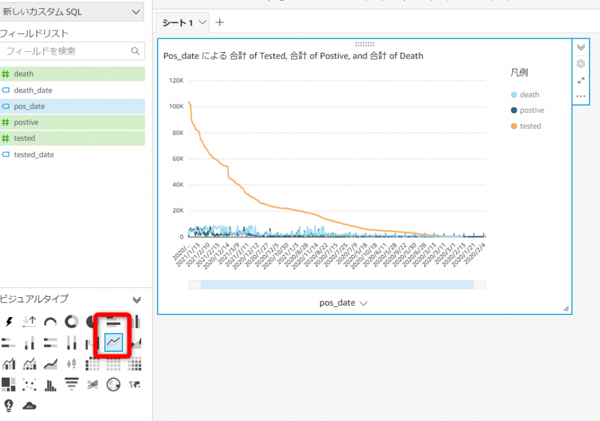Switch to the シート 1 tab
Viewport: 600px width, 421px height.
[x=178, y=22]
